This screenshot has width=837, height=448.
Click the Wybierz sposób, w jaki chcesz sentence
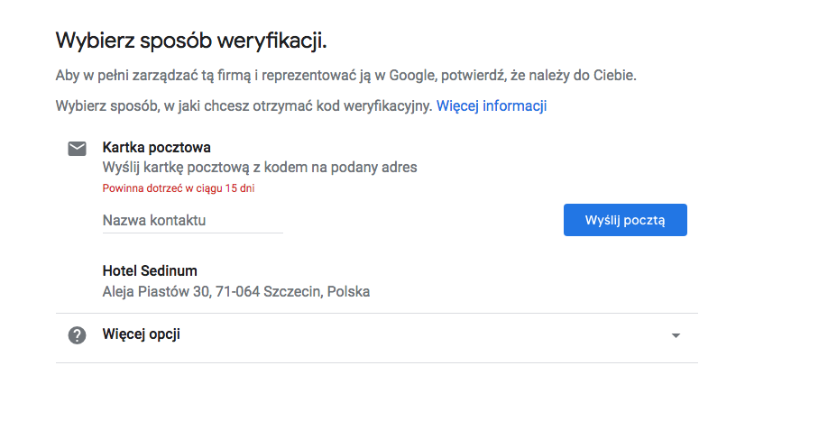(244, 105)
